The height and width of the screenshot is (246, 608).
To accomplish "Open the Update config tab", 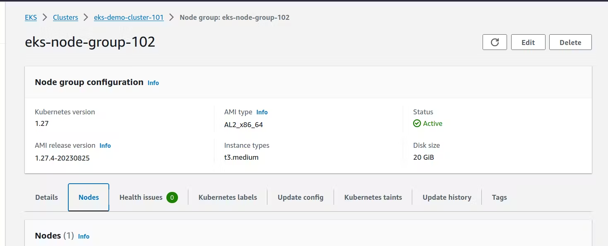I will [300, 197].
